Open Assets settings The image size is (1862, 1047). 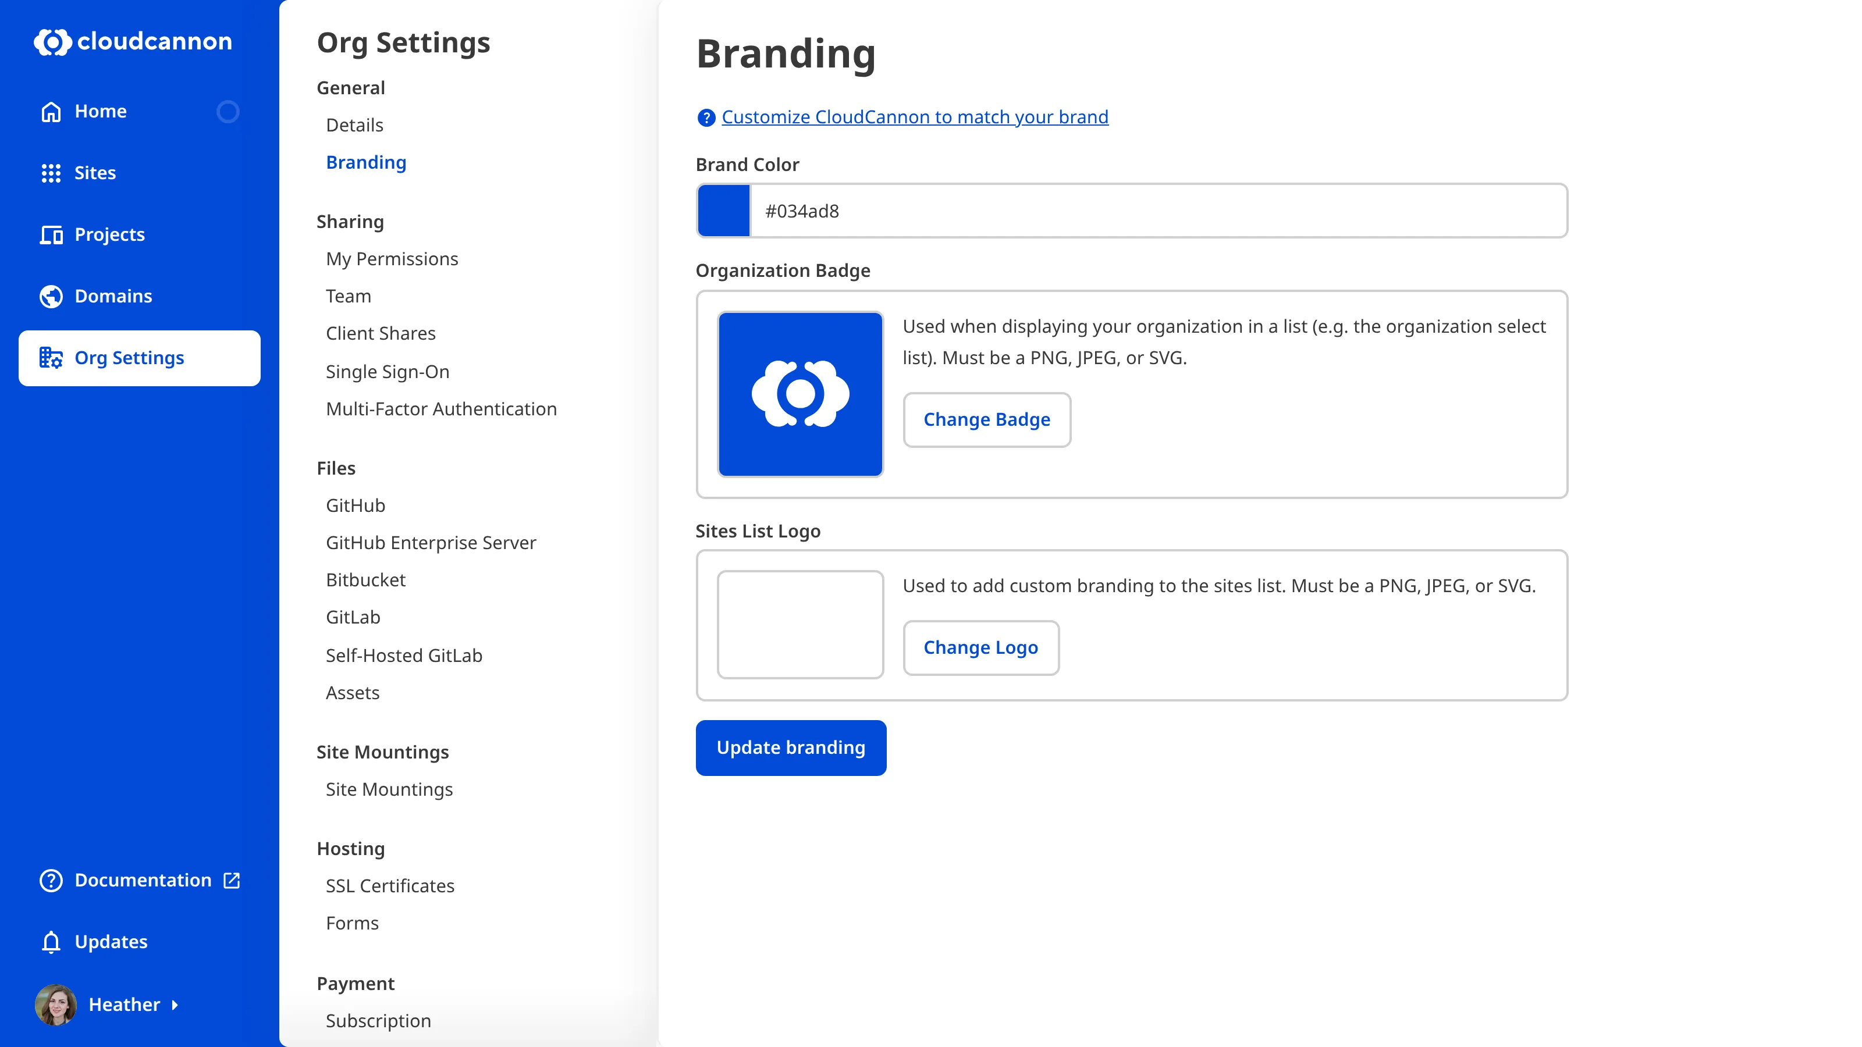tap(352, 693)
